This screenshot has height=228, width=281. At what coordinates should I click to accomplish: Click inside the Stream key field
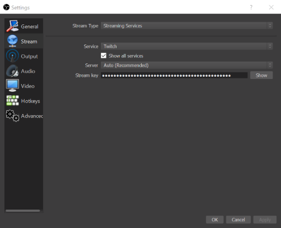174,75
